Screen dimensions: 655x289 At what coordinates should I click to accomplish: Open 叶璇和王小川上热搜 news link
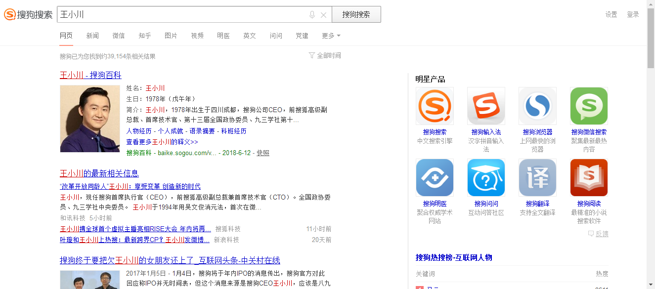(135, 240)
